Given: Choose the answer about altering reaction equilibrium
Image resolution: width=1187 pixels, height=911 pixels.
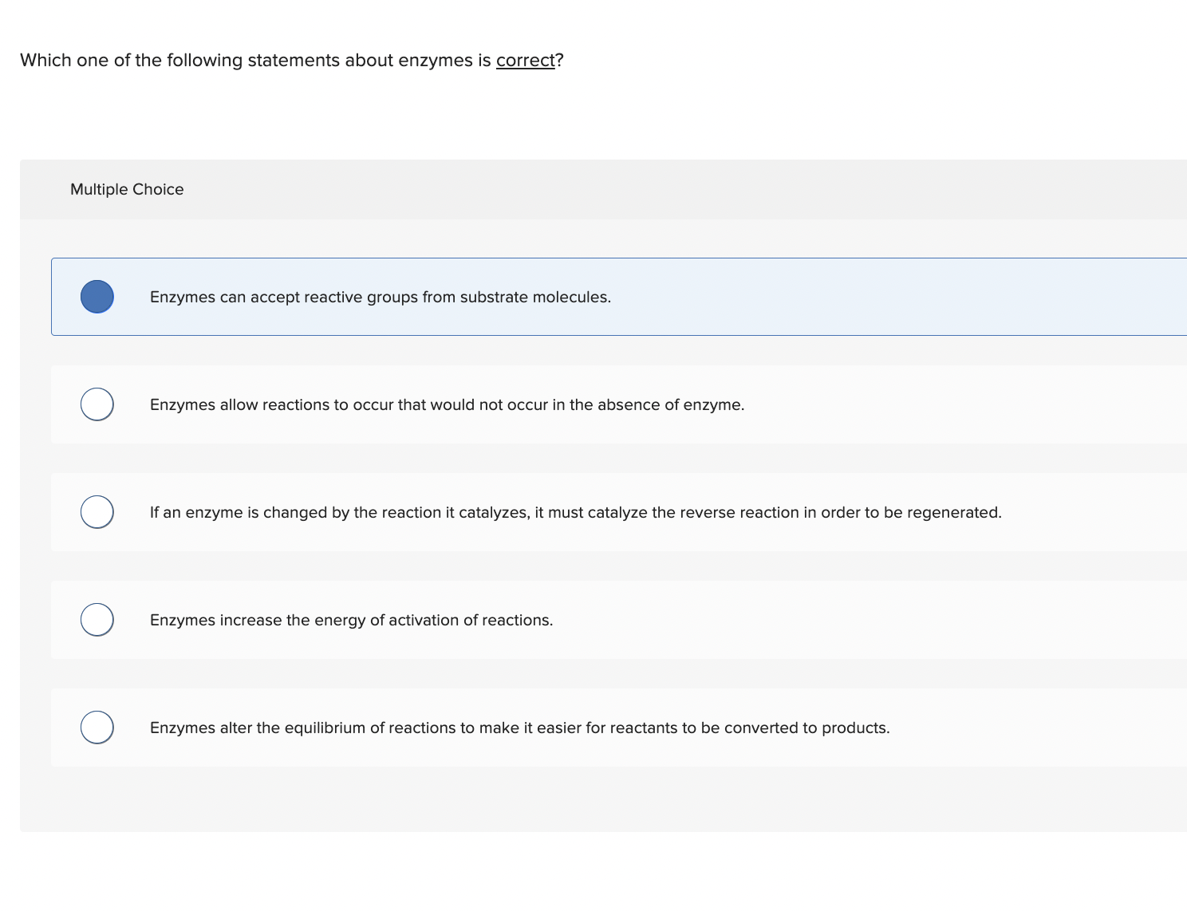Looking at the screenshot, I should click(x=519, y=727).
